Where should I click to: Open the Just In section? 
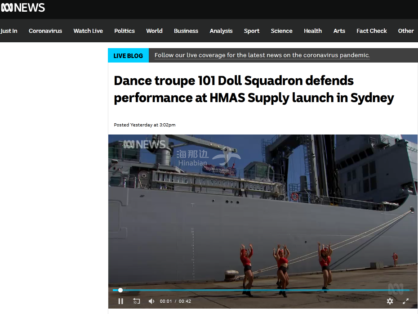[x=9, y=31]
